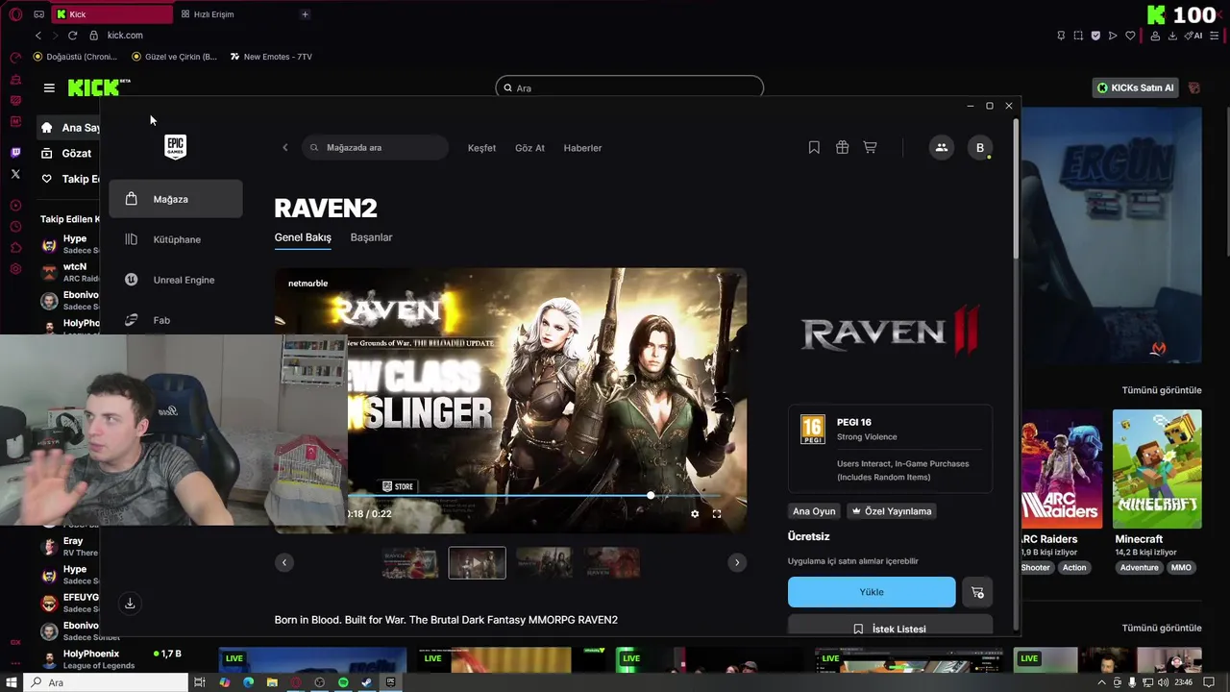This screenshot has width=1230, height=692.
Task: Open Twitch icon in Opera sidebar
Action: tap(15, 153)
